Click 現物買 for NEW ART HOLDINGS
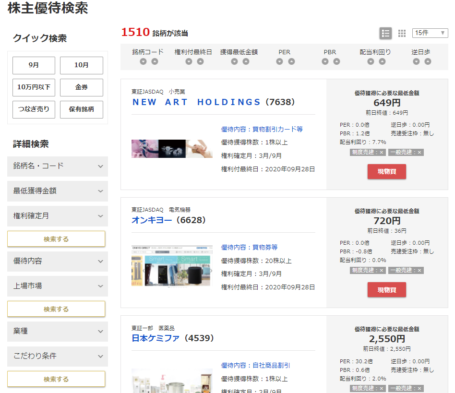 coord(387,171)
